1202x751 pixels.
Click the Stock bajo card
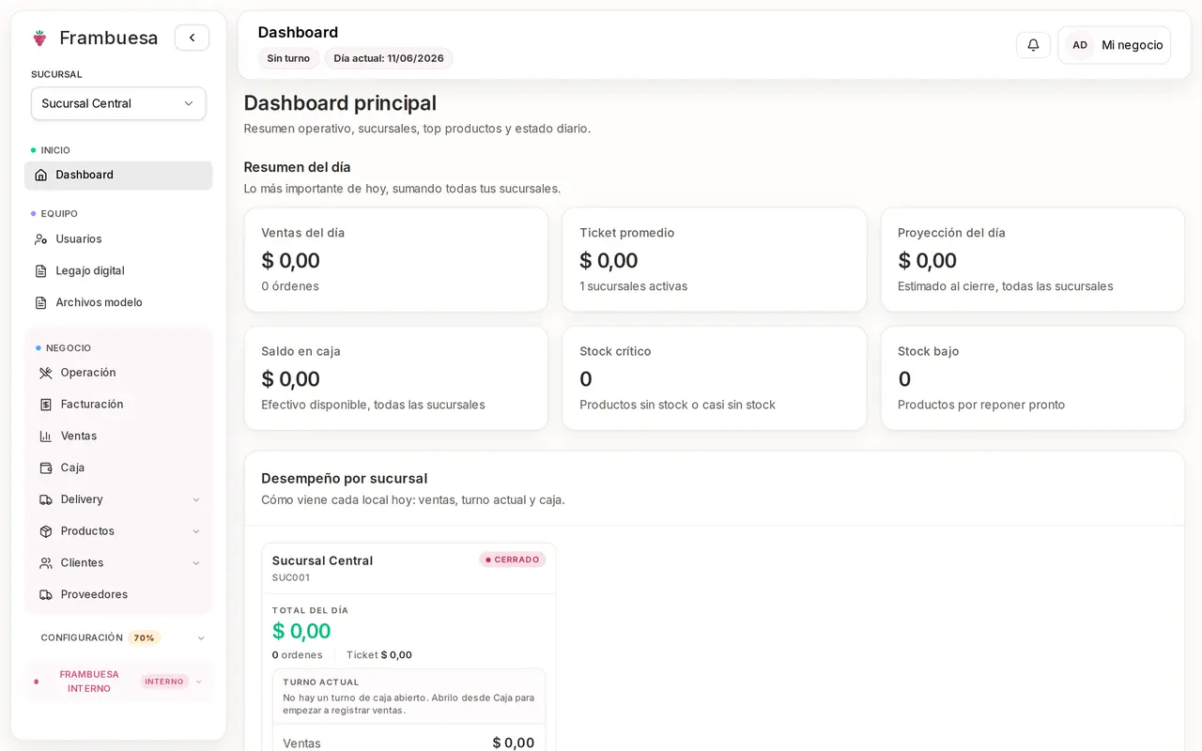coord(1033,378)
